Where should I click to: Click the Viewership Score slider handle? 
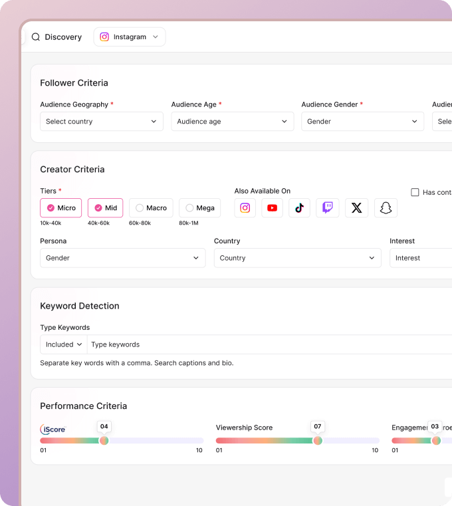tap(318, 440)
